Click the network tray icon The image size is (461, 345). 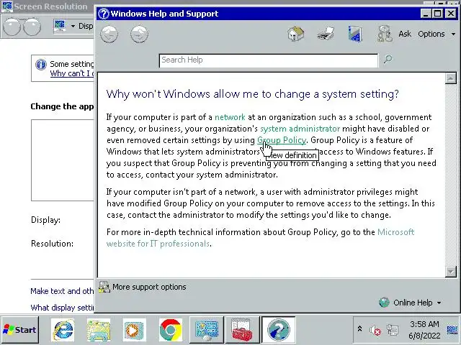pyautogui.click(x=392, y=331)
